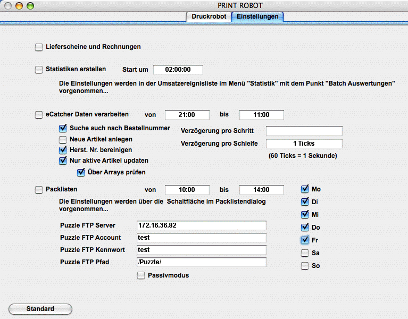Check Neue Artikel anlegen box
This screenshot has height=319, width=408.
click(x=63, y=139)
